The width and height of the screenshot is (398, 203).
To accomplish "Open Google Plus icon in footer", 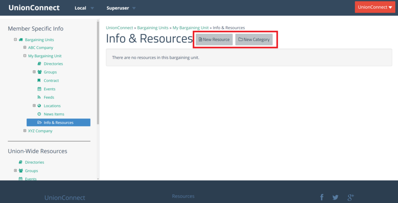I will [x=351, y=197].
